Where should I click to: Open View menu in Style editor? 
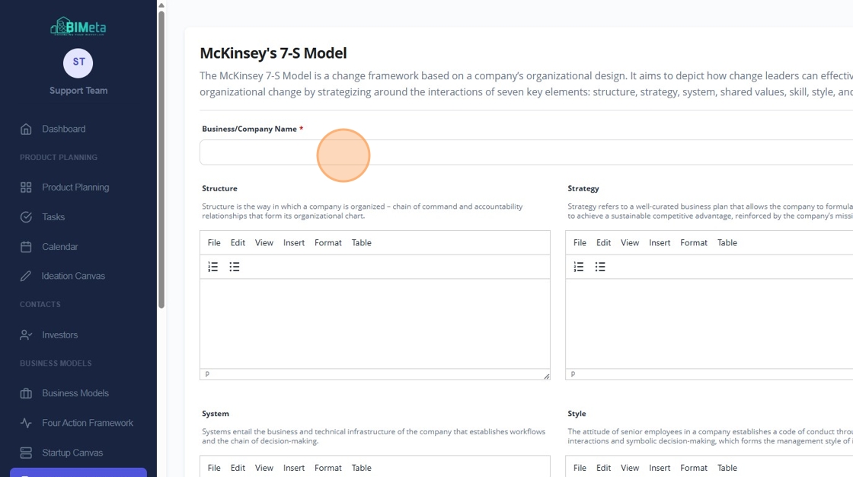pos(630,468)
